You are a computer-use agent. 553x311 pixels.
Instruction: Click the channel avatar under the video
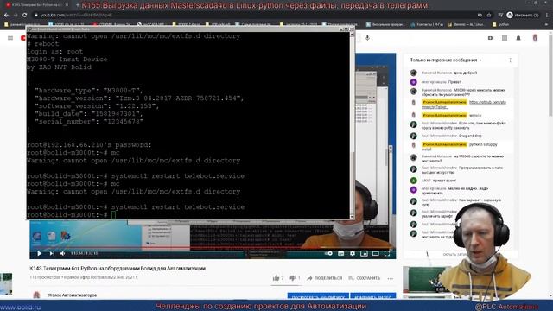click(x=36, y=295)
